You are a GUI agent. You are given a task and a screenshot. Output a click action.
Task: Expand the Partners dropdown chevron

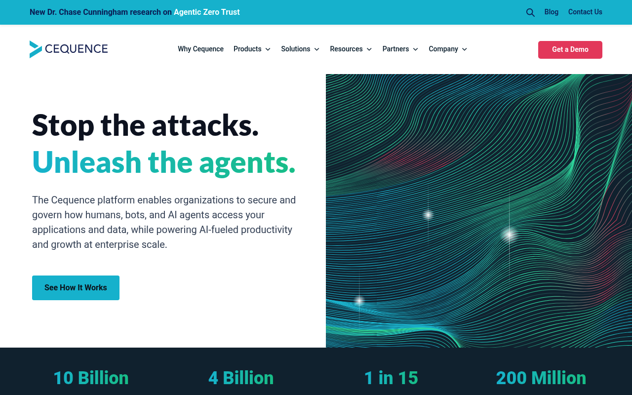[415, 49]
